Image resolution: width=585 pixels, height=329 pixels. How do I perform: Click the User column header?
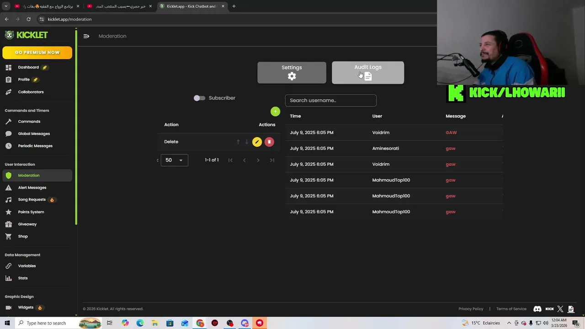[377, 116]
